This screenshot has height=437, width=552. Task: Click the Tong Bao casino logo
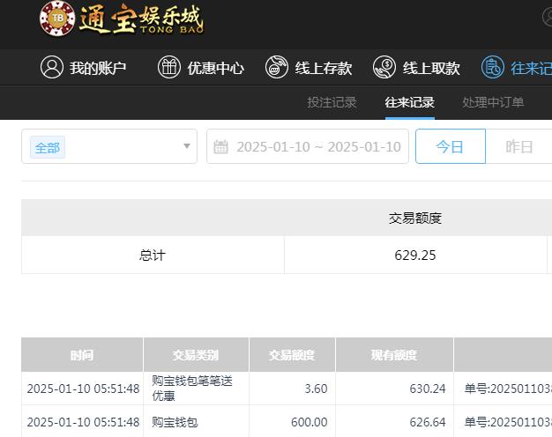click(x=122, y=19)
